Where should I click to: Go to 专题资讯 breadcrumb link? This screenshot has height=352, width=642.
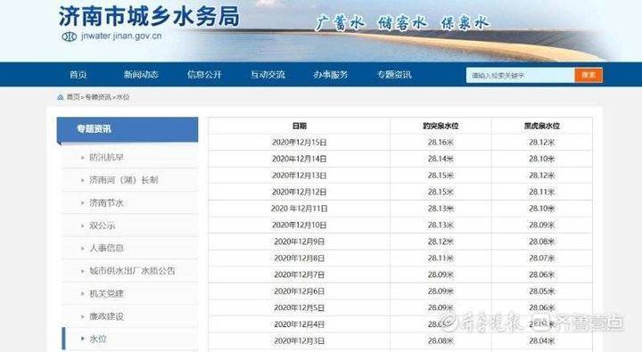tap(98, 97)
